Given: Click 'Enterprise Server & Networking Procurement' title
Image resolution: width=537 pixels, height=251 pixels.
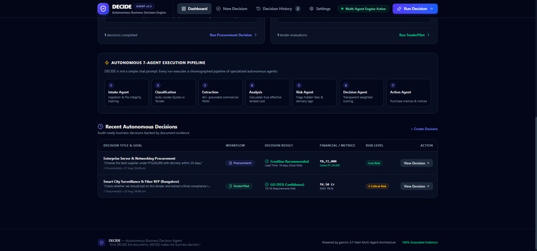Looking at the screenshot, I should 139,159.
